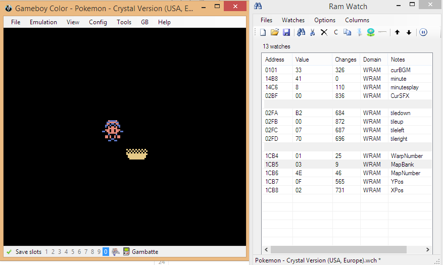Click the New watch list icon
Screen dimensions: 443x265
point(263,32)
